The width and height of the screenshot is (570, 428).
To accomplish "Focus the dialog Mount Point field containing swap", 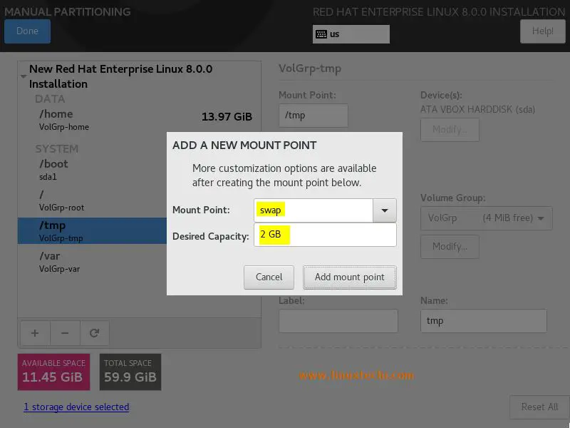I will pos(313,210).
